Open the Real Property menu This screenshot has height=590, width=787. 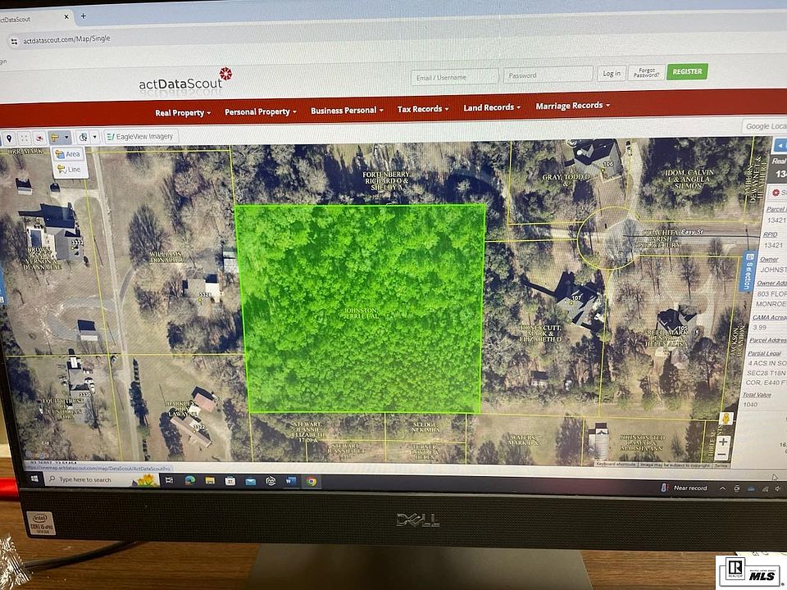[x=183, y=113]
